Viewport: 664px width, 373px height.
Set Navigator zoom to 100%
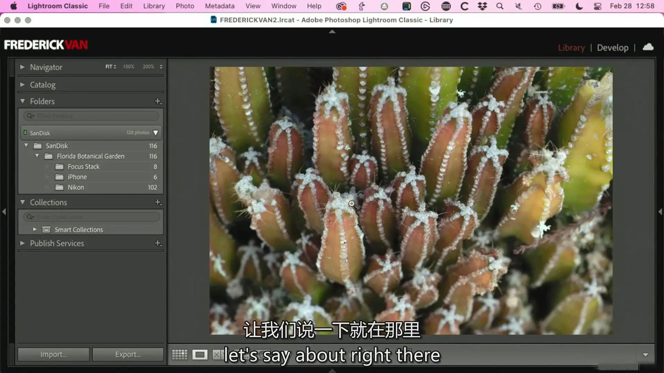pyautogui.click(x=129, y=67)
